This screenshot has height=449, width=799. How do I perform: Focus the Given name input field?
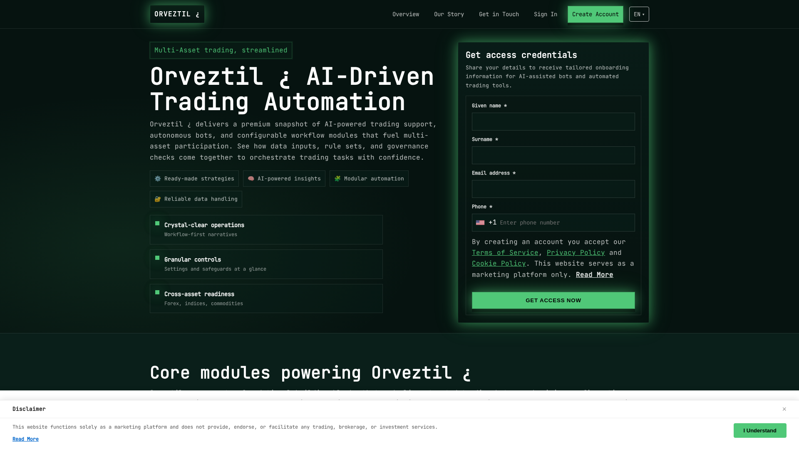(x=553, y=122)
